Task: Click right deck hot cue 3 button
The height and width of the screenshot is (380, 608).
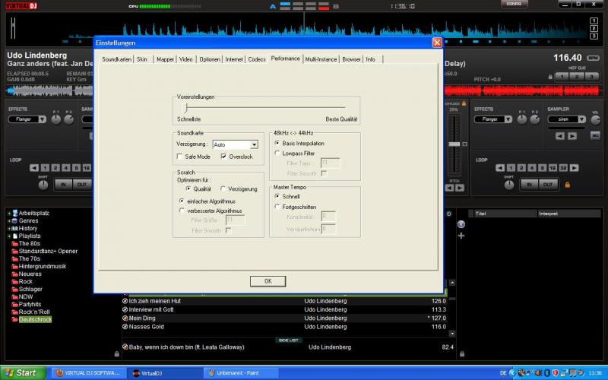Action: tap(592, 77)
